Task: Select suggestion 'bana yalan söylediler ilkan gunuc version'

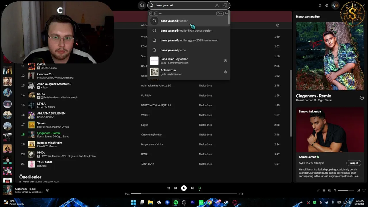Action: pyautogui.click(x=189, y=30)
